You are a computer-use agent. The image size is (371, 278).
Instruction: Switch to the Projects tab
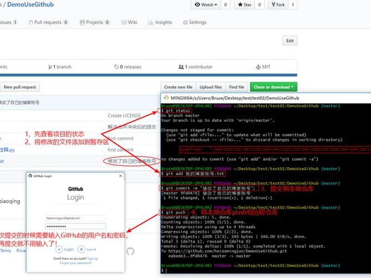[x=95, y=22]
